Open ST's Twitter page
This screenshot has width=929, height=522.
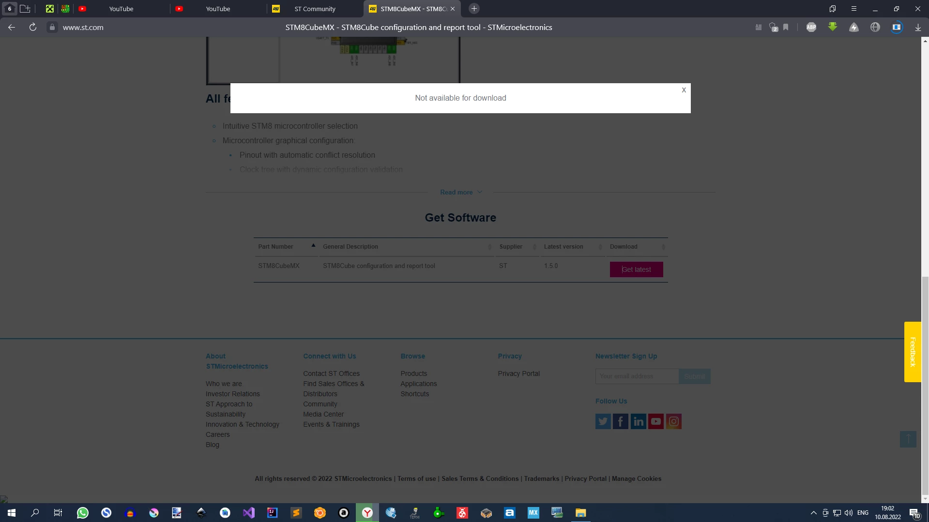603,421
